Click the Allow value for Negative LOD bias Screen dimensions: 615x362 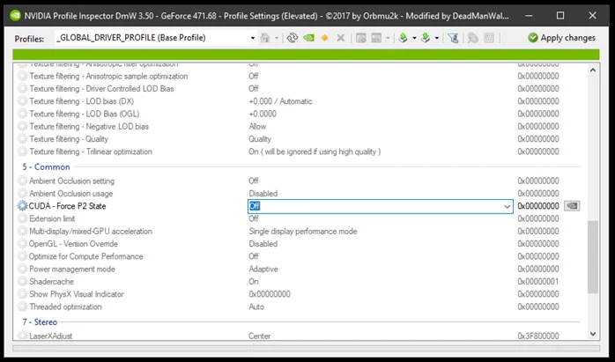point(257,126)
